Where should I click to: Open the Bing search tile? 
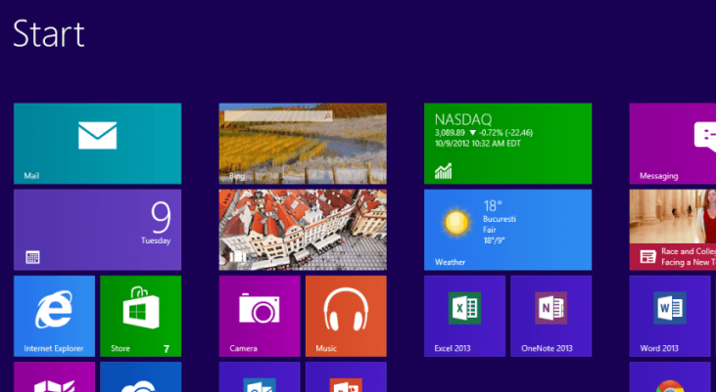(x=303, y=144)
